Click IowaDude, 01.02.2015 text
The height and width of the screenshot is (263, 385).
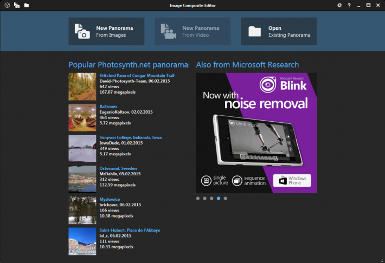(x=121, y=143)
